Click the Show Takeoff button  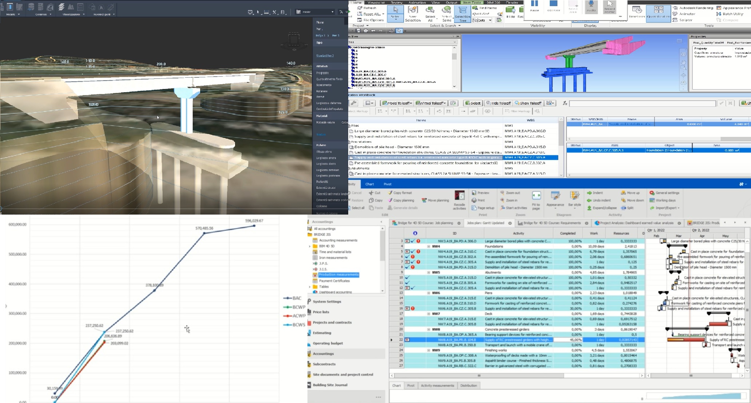pos(528,103)
